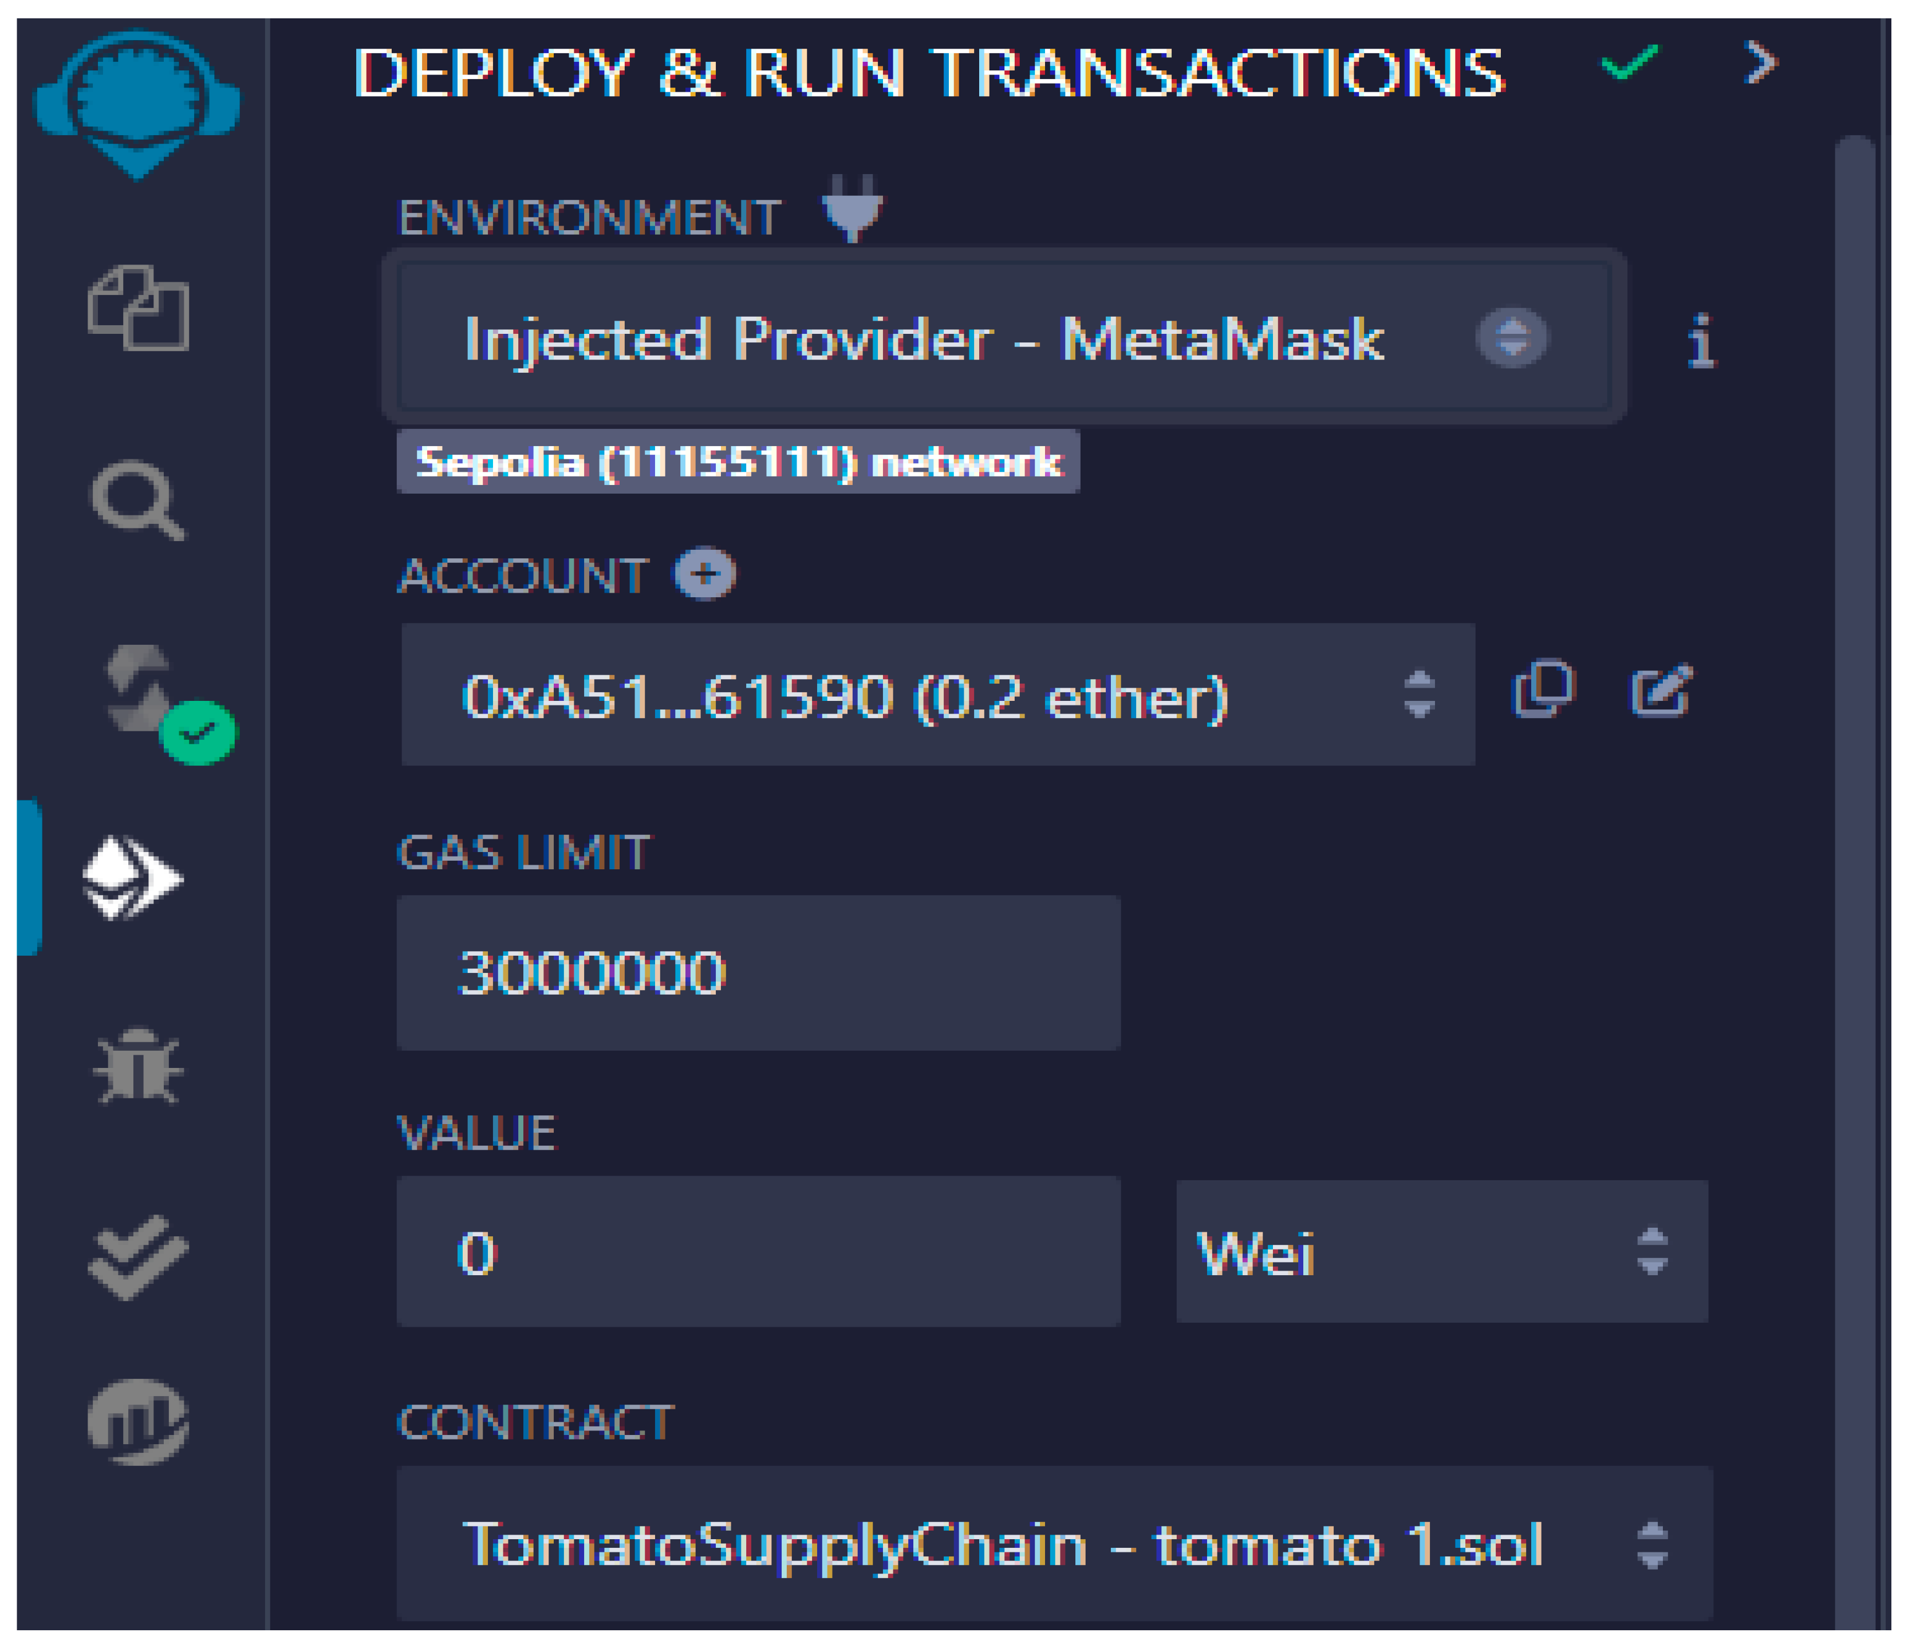Open the Injected Provider - MetaMask environment dropdown
The height and width of the screenshot is (1644, 1908).
[x=1004, y=338]
